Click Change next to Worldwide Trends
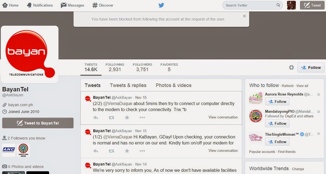 (x=298, y=169)
